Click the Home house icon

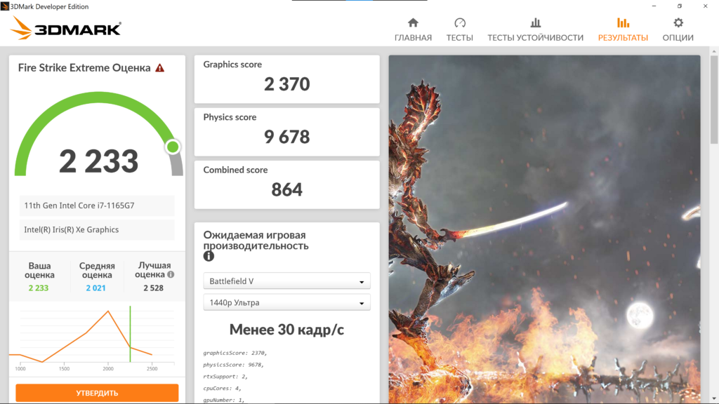click(413, 23)
